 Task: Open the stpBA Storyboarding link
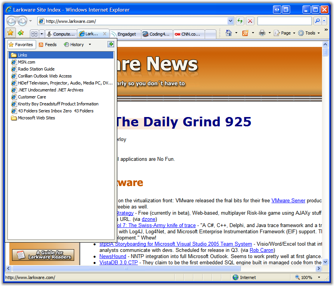[x=176, y=244]
